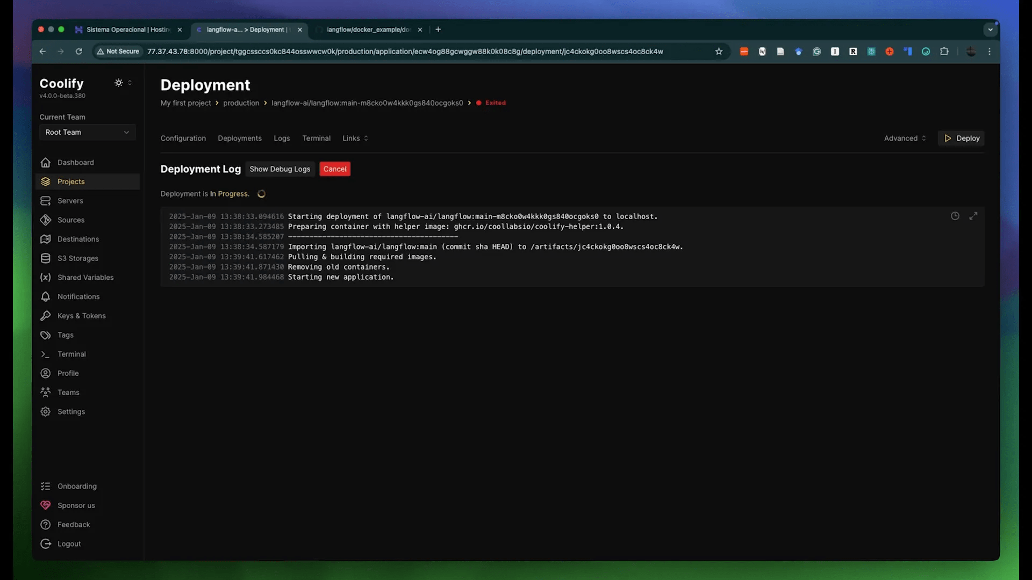This screenshot has height=580, width=1032.
Task: Switch to the Sistema Operacional browser tab
Action: click(129, 30)
